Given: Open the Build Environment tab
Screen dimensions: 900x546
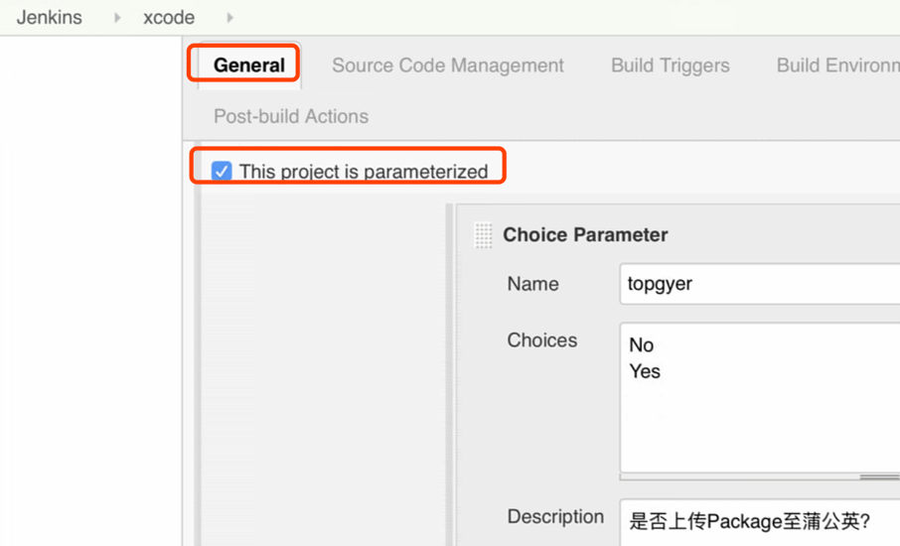Looking at the screenshot, I should (838, 66).
